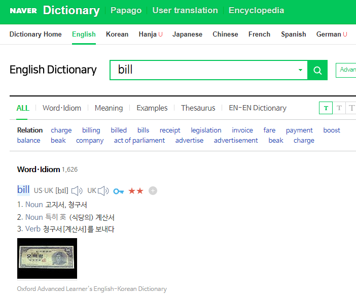Click the second noun meaning (식당의) 계산서

click(91, 217)
